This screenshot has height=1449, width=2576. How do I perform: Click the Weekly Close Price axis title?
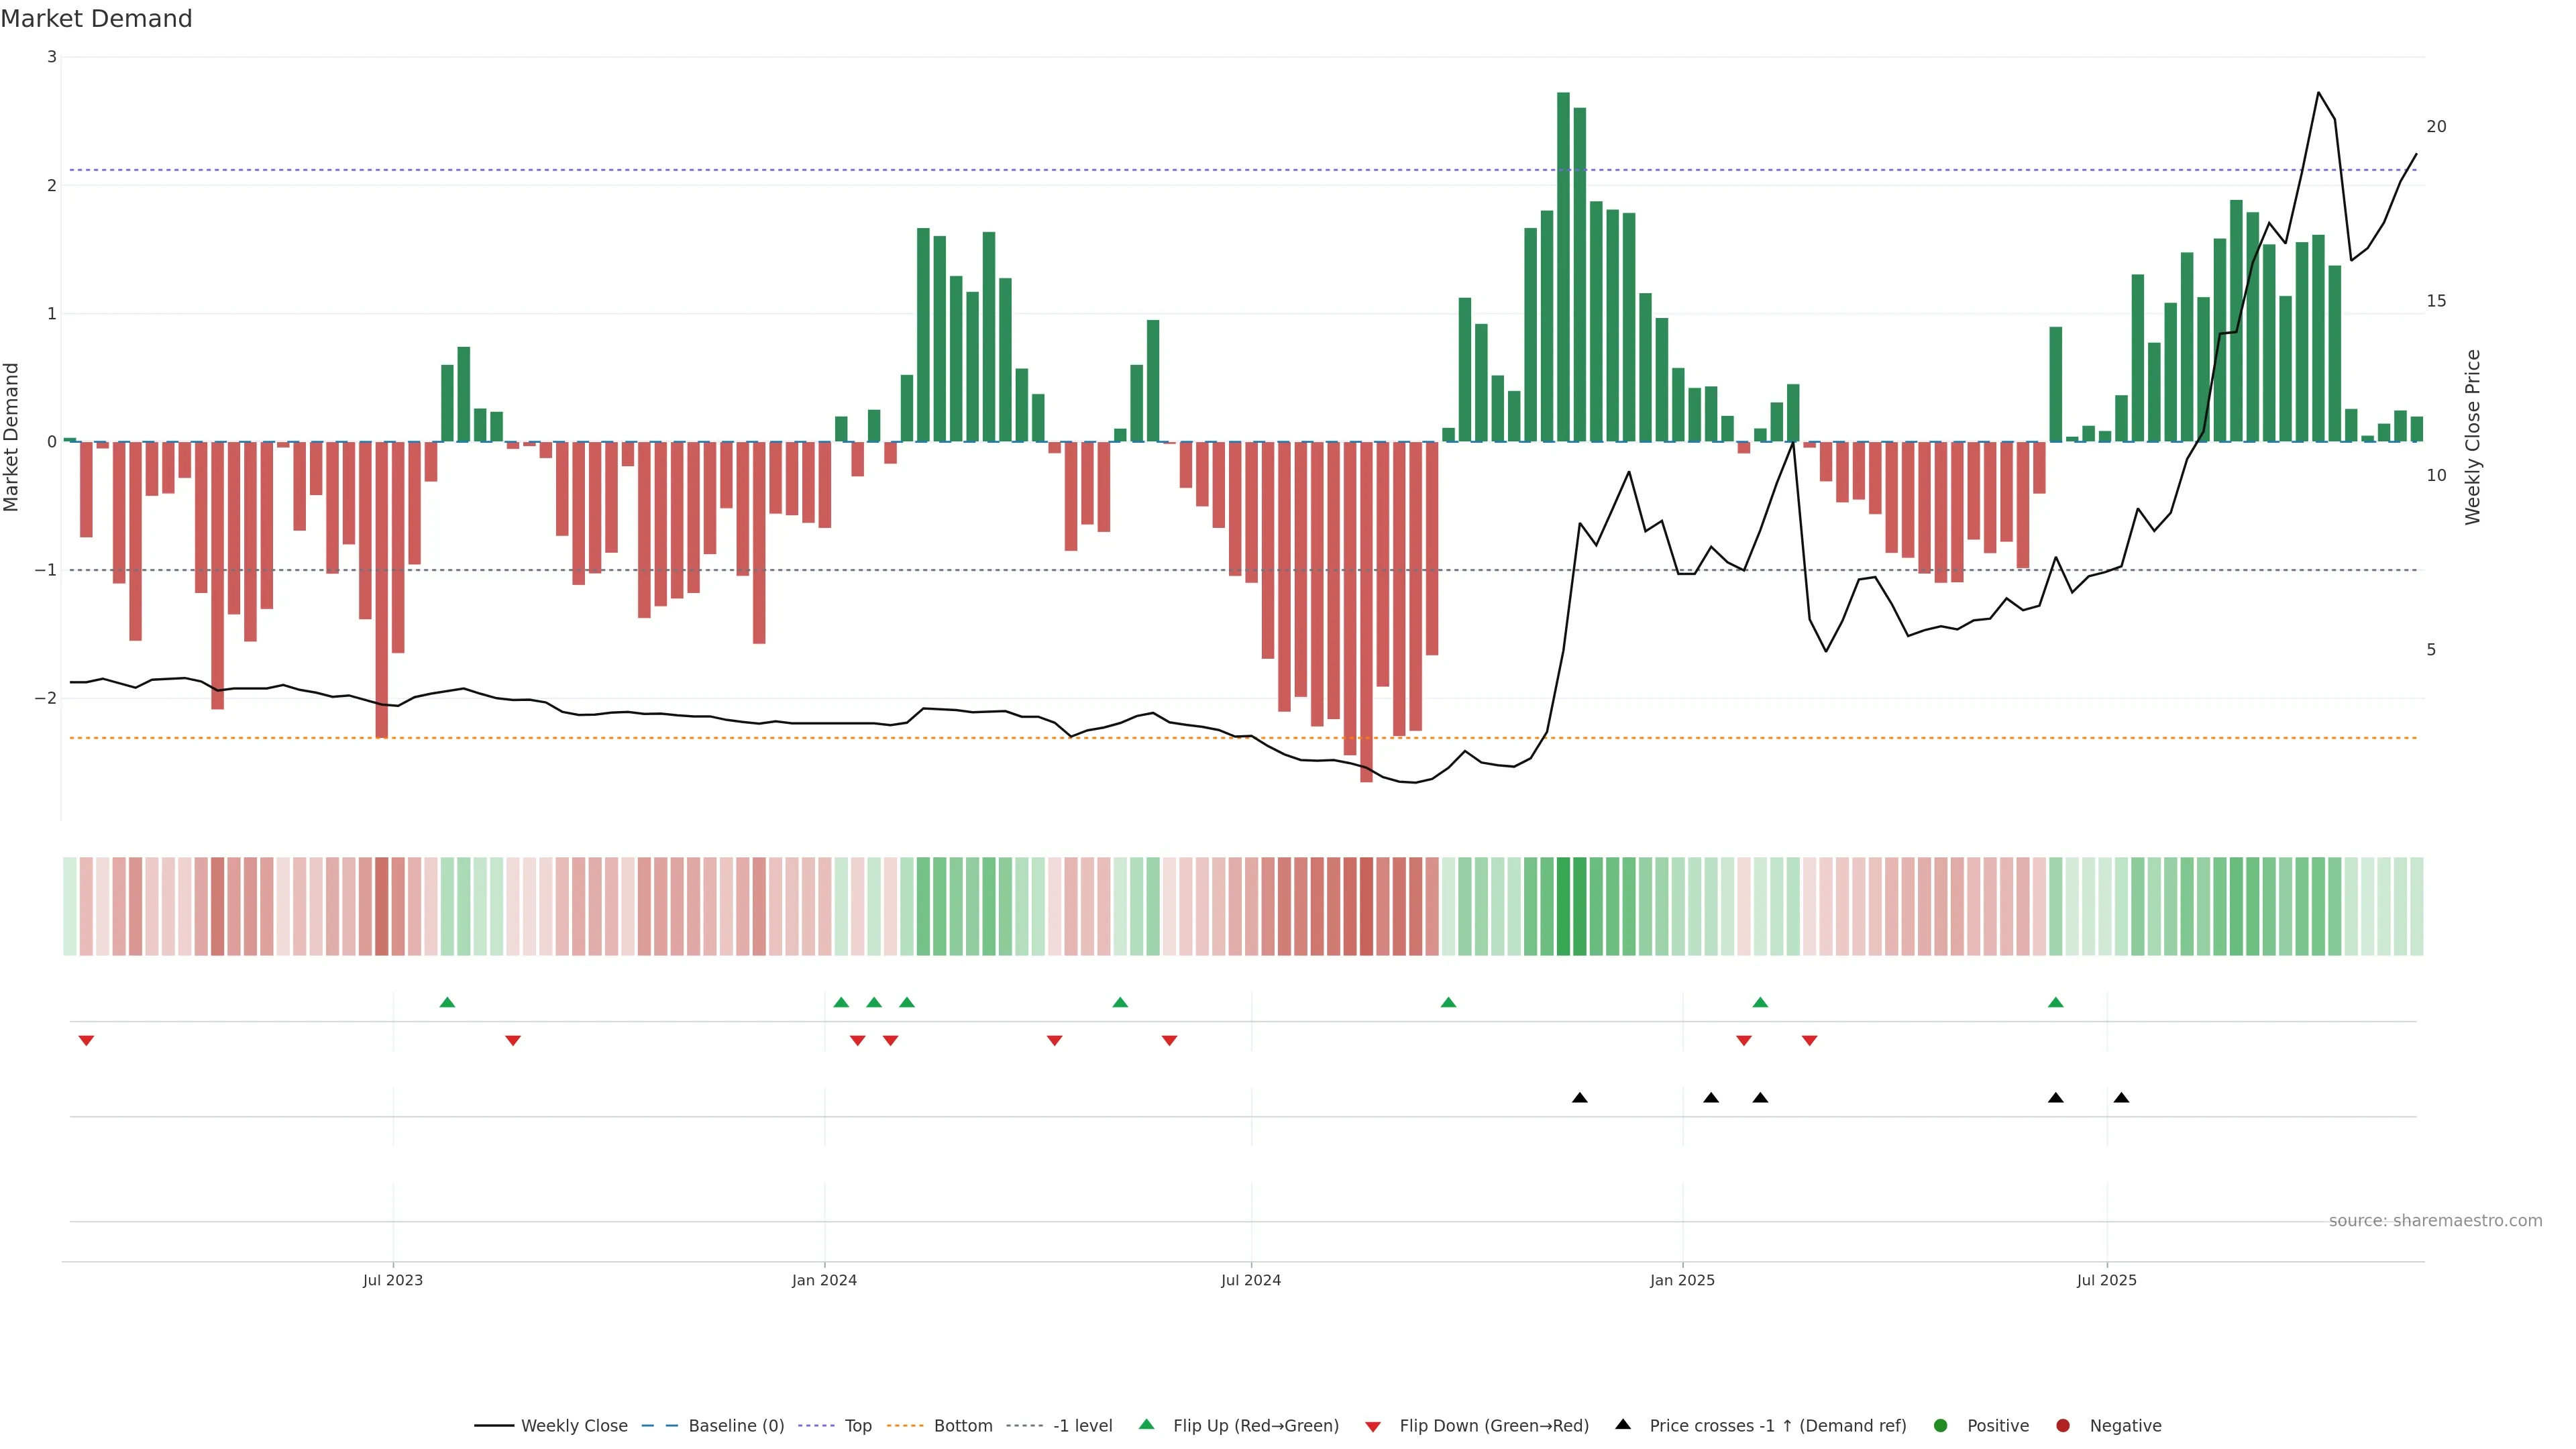point(2472,437)
